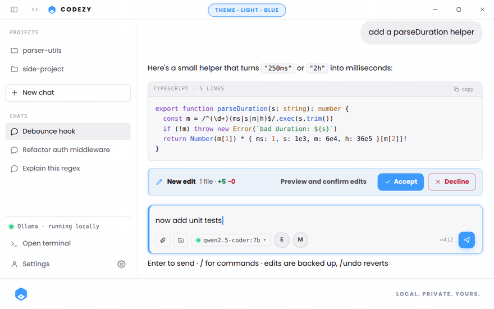The height and width of the screenshot is (309, 494).
Task: Close the Codezy window
Action: click(x=482, y=10)
